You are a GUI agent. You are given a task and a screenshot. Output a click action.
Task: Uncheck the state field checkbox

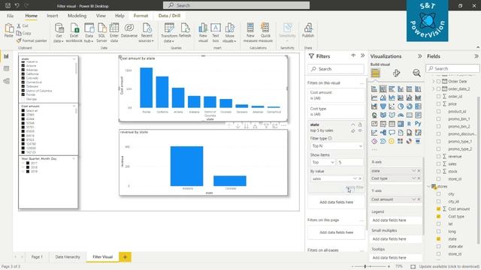[x=438, y=238]
